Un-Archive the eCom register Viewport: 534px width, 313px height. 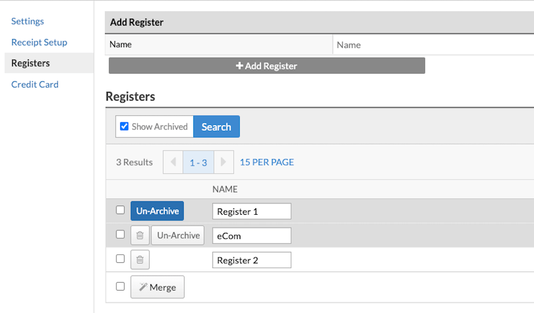[x=178, y=235]
